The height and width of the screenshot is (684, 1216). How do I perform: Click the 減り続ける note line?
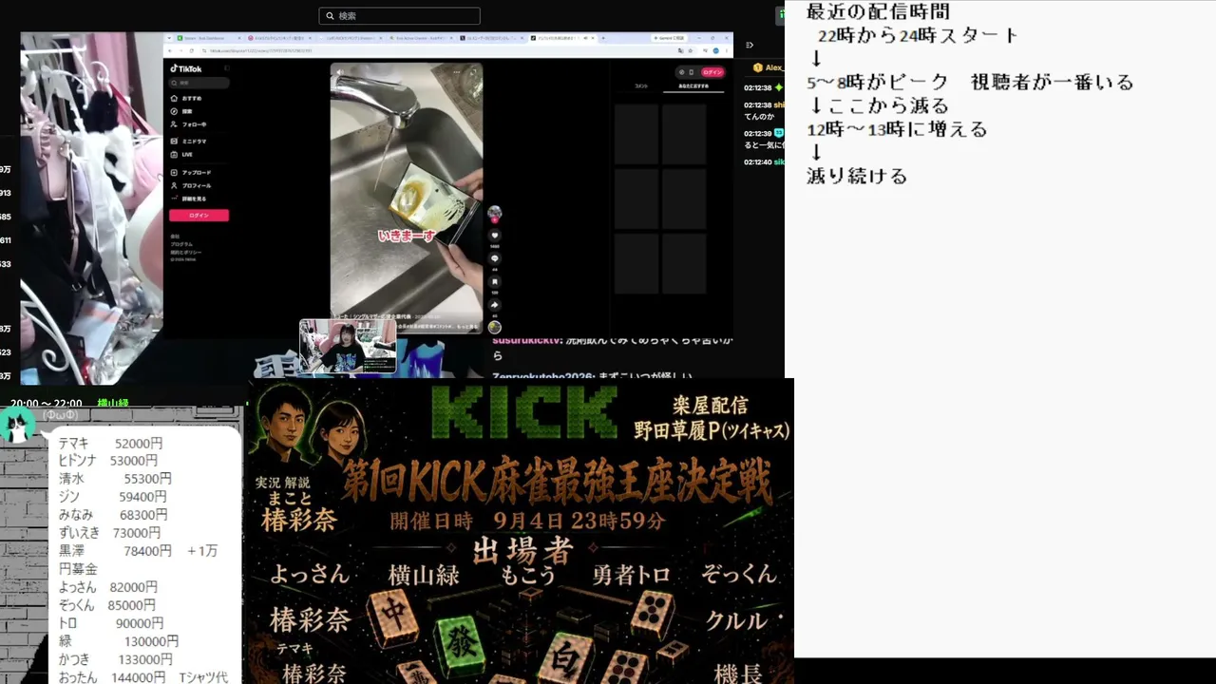click(857, 177)
